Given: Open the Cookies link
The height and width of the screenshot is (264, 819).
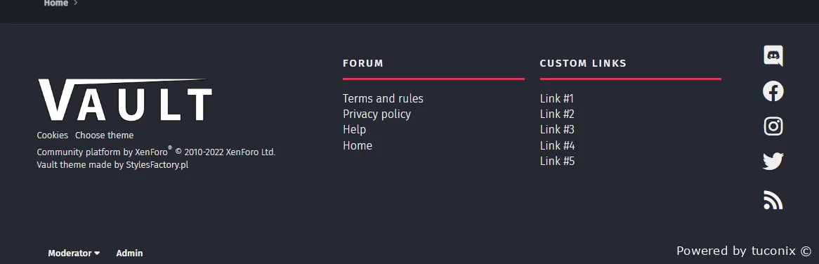Looking at the screenshot, I should point(52,135).
